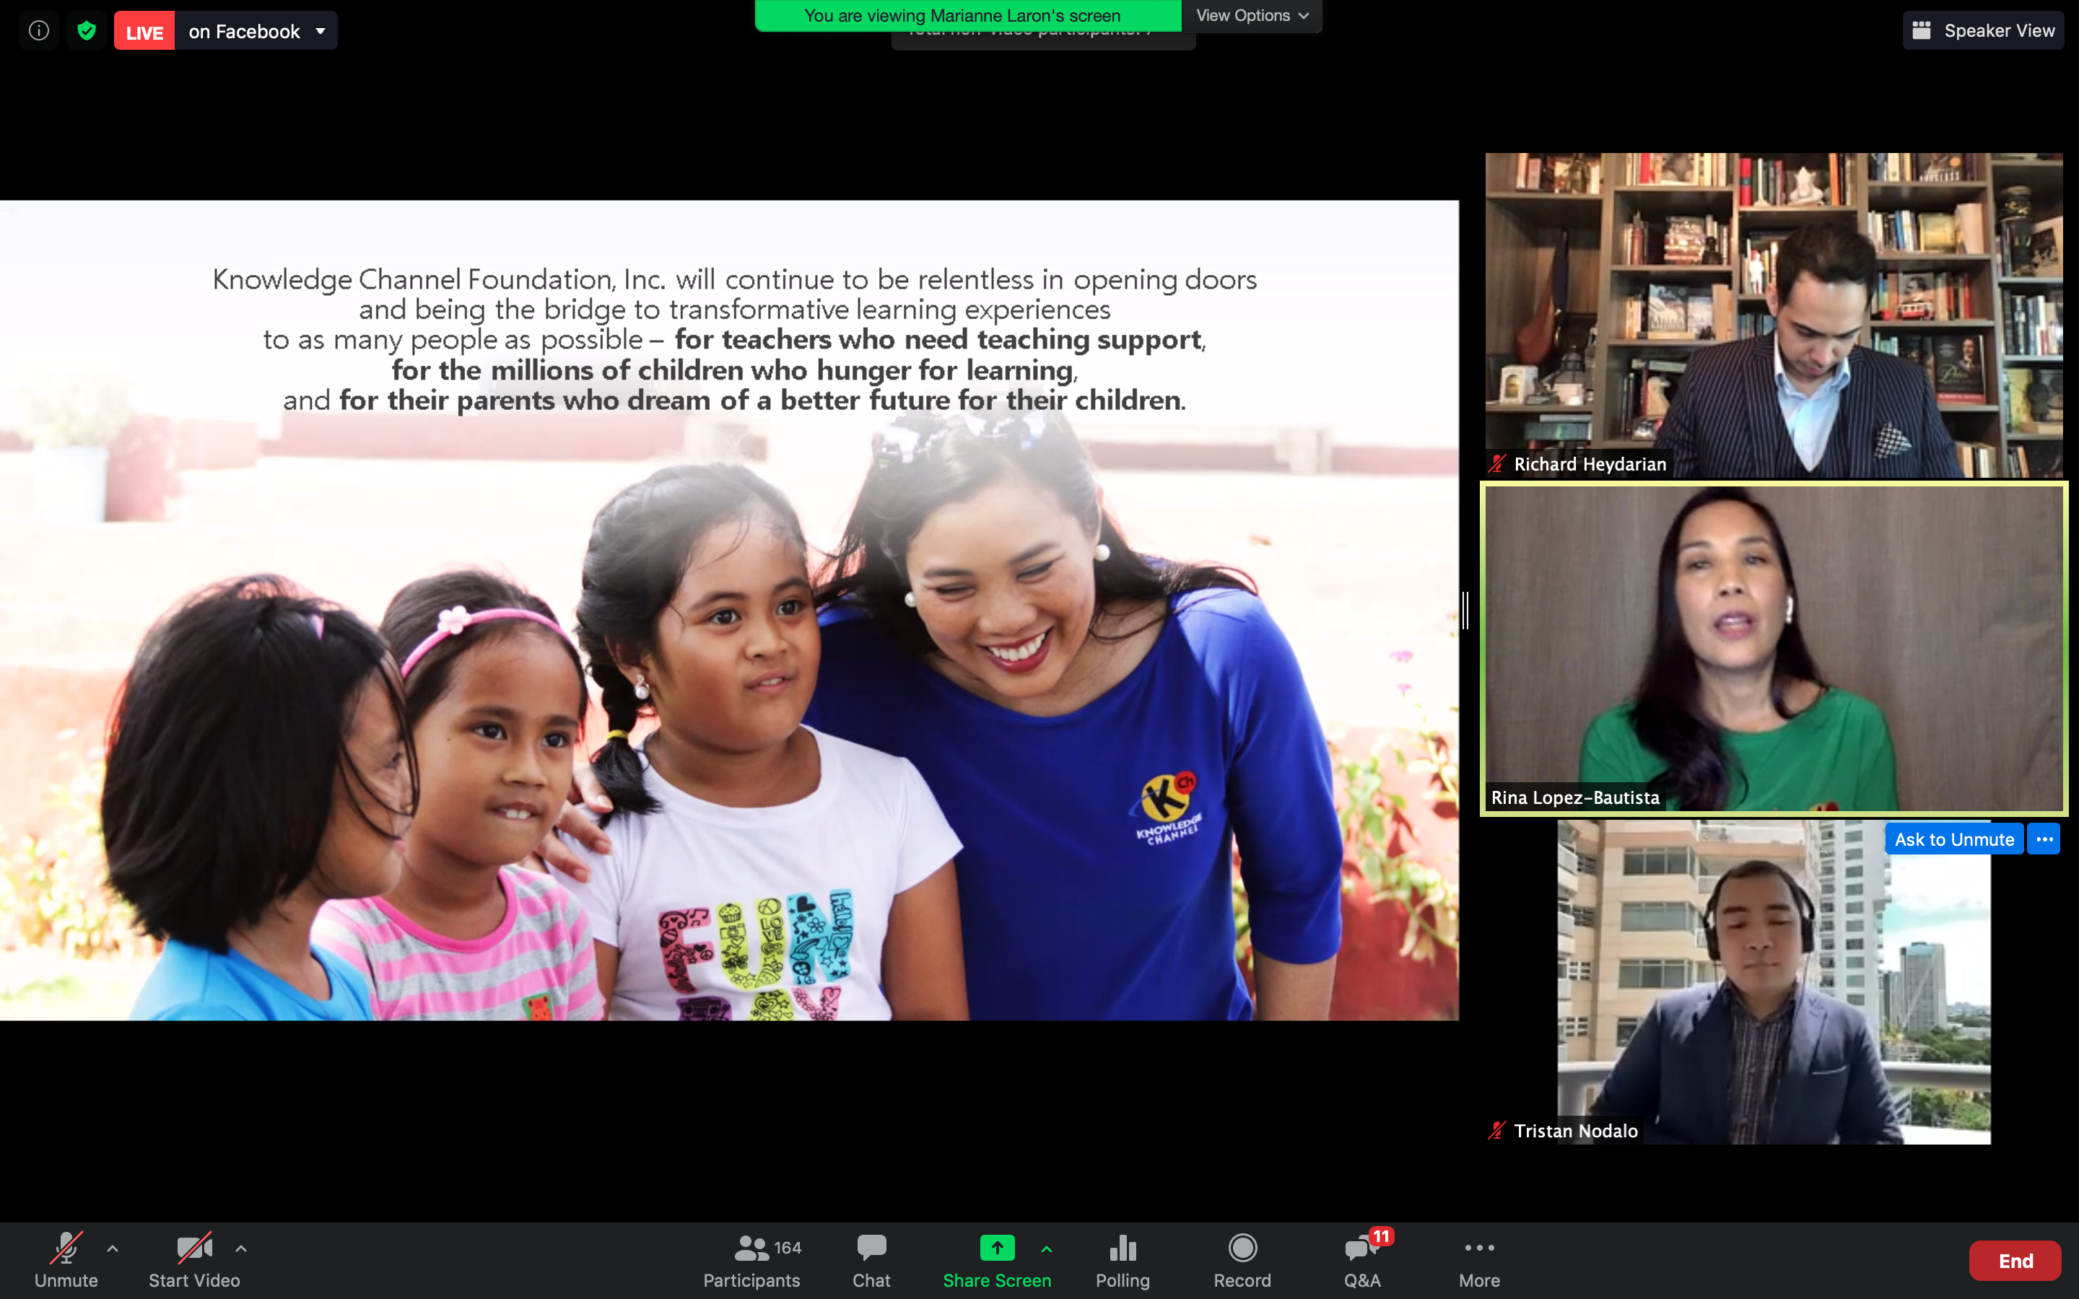Click Ask to Unmute for Tristan Nodalo
This screenshot has width=2079, height=1299.
pyautogui.click(x=1953, y=839)
